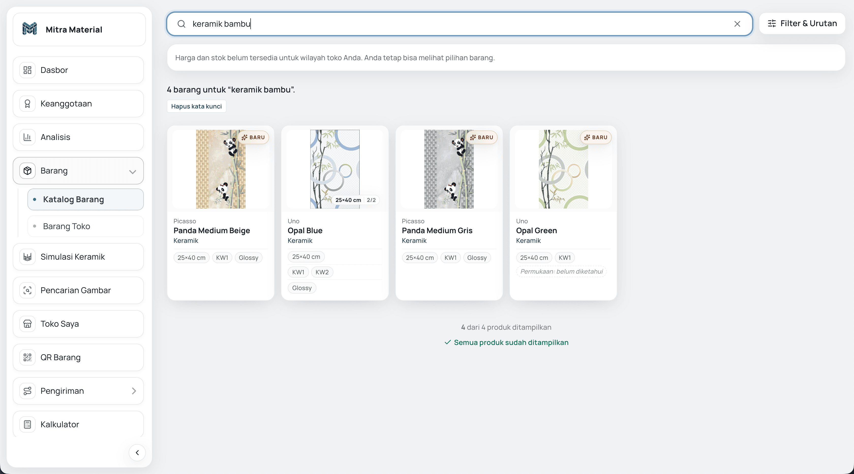Open Filter & Urutan panel
854x474 pixels.
802,24
